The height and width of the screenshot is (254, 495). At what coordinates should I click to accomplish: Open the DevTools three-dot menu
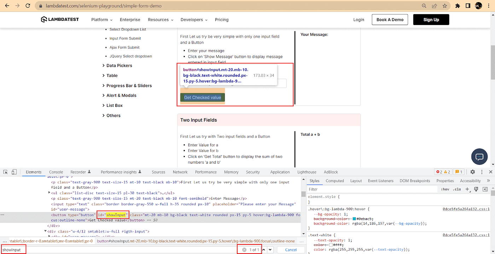[482, 172]
